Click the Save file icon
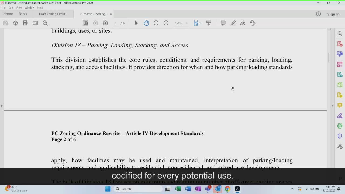 [5, 23]
